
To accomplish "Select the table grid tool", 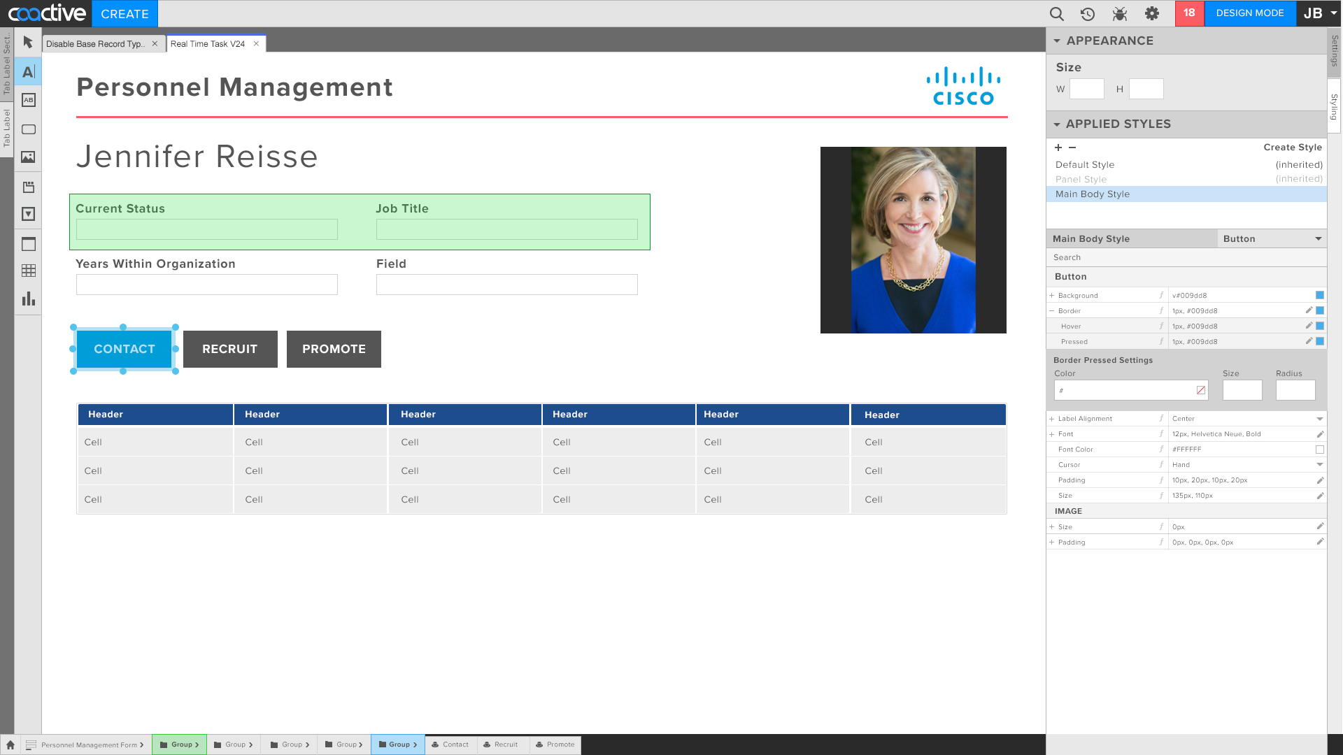I will pyautogui.click(x=28, y=271).
